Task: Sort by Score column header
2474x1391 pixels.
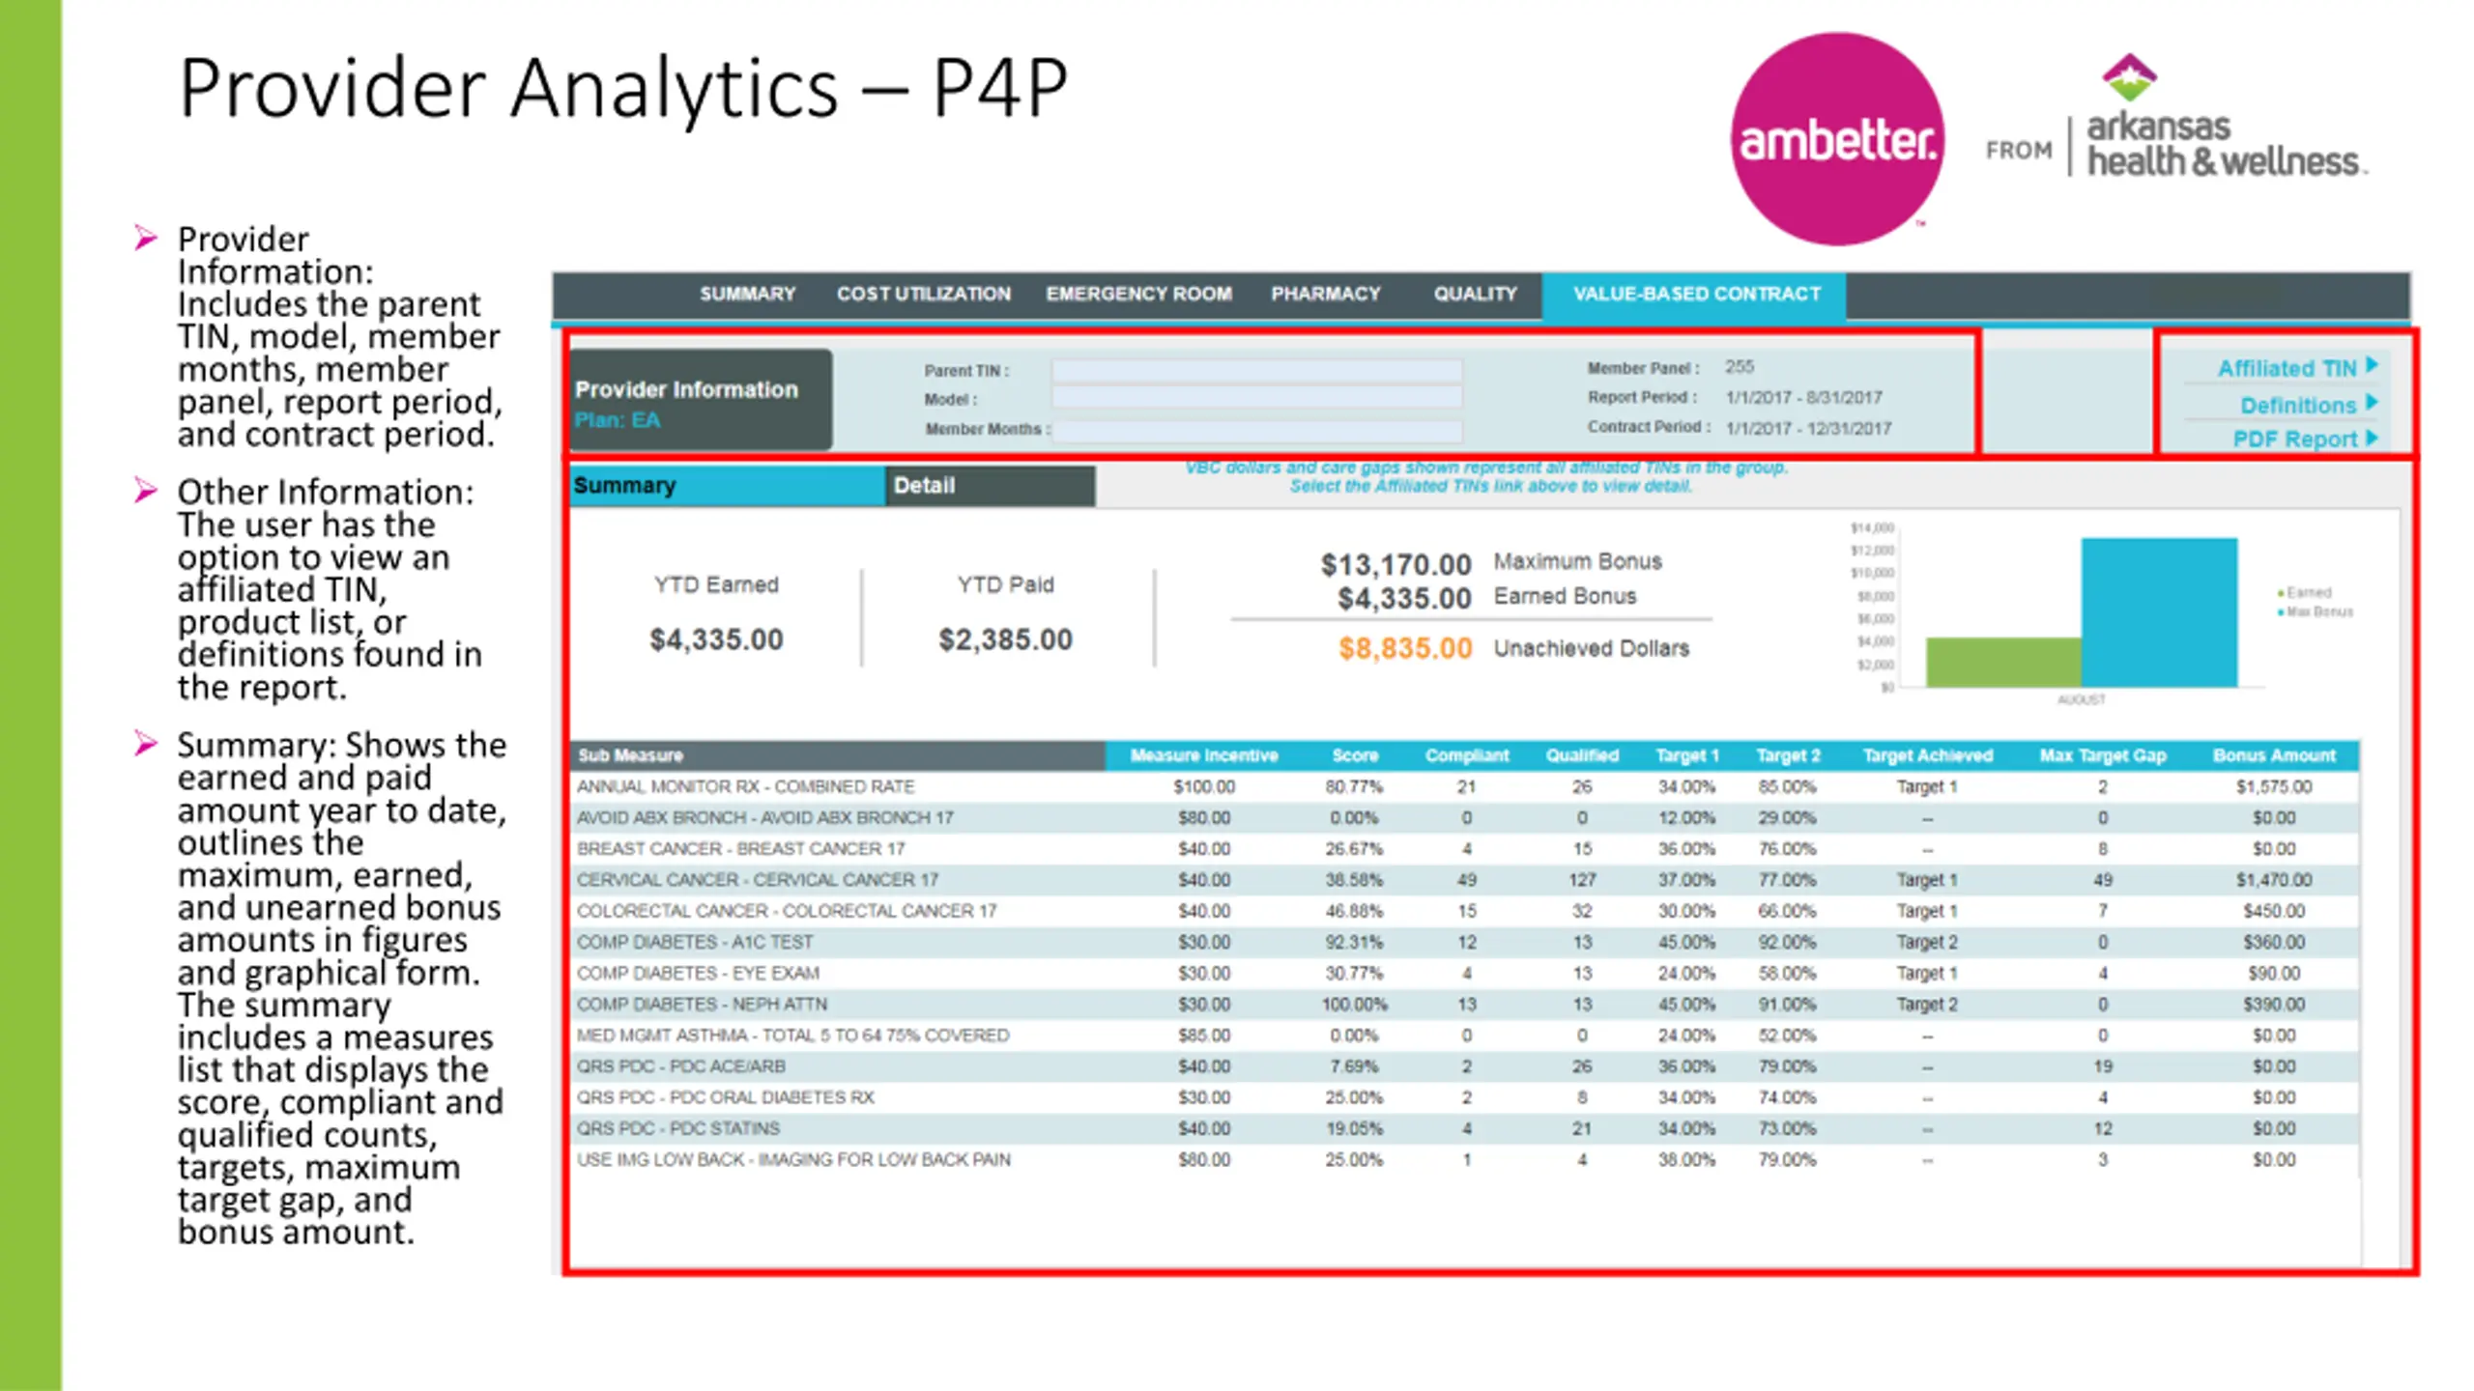Action: click(x=1354, y=755)
